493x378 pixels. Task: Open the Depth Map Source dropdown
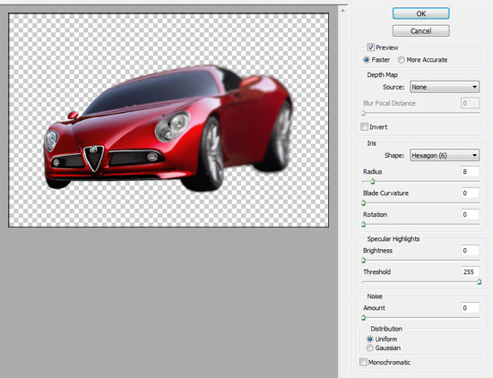tap(445, 87)
